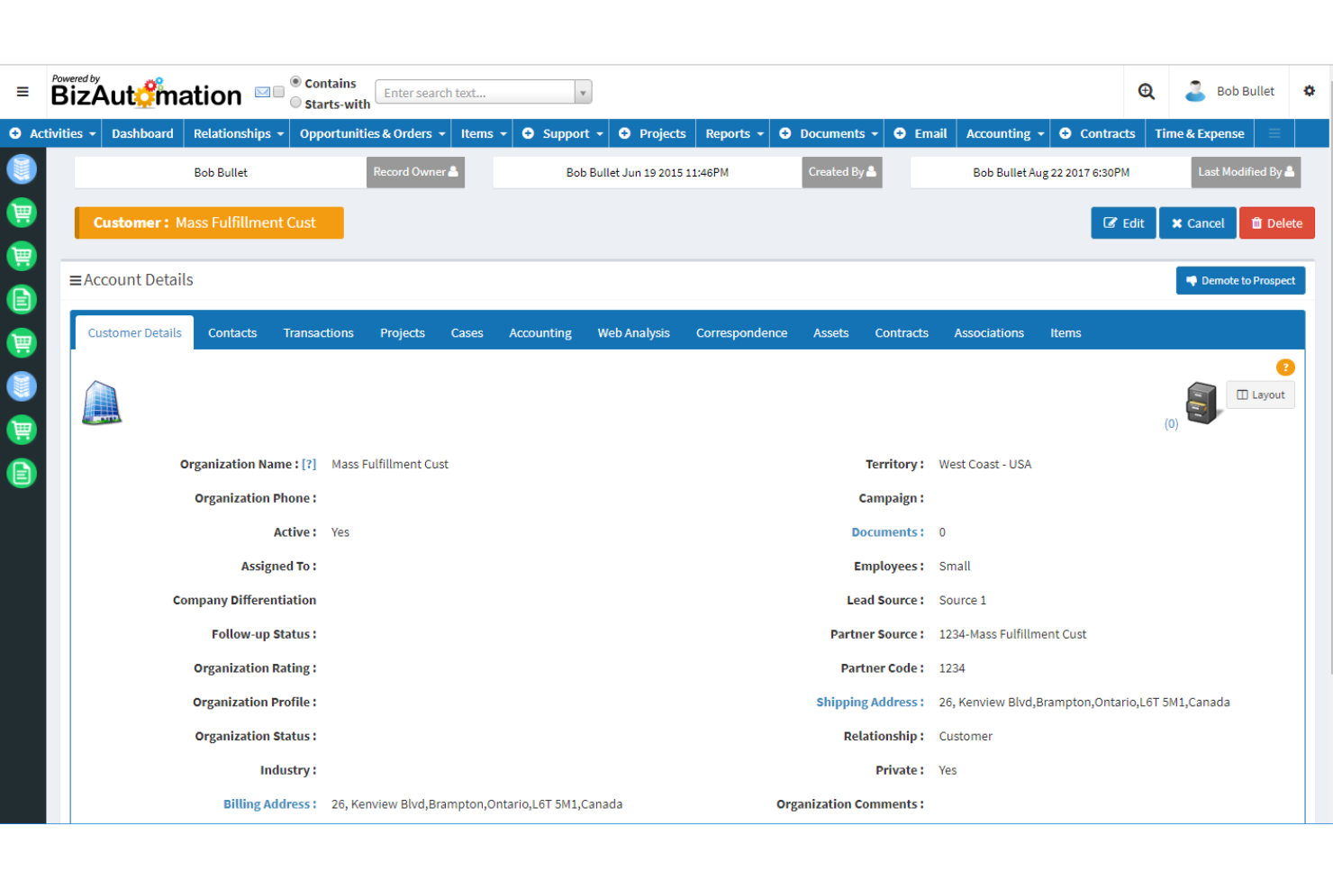
Task: Select the Starts-with radio button
Action: click(x=295, y=102)
